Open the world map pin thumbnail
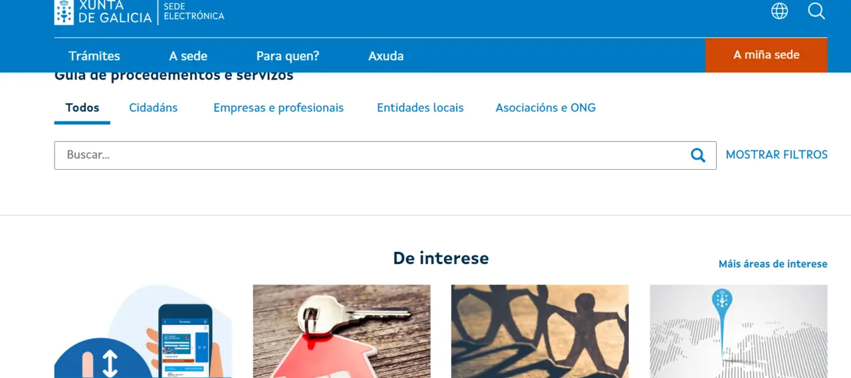The height and width of the screenshot is (378, 851). point(739,332)
